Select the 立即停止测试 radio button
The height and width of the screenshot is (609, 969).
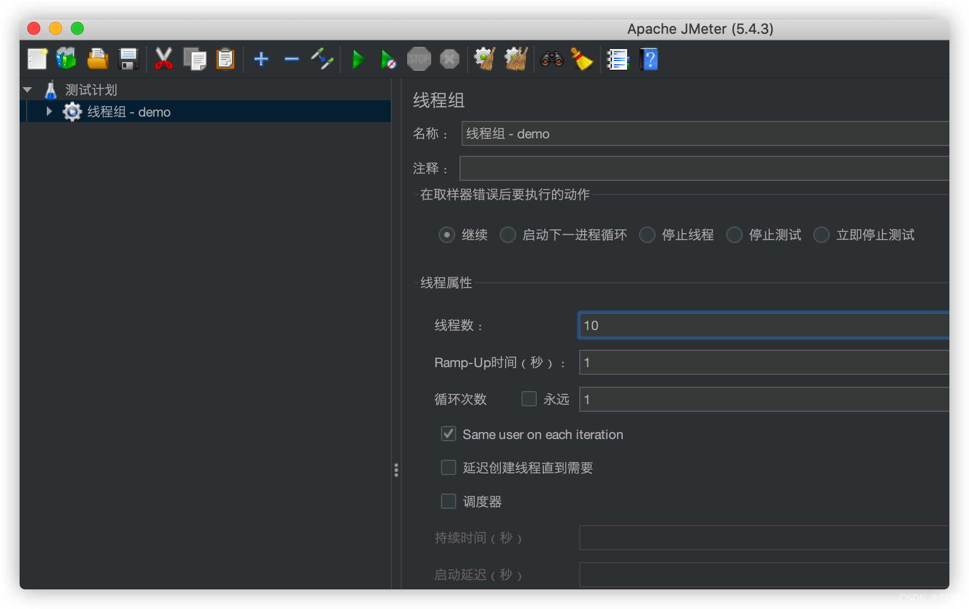(x=821, y=235)
